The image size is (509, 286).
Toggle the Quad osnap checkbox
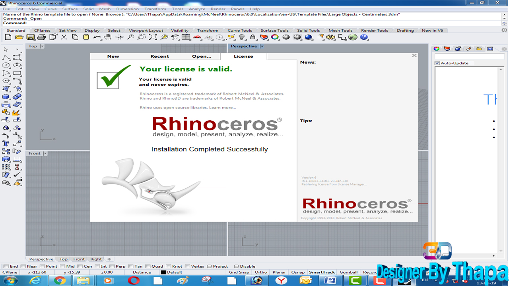tap(148, 267)
